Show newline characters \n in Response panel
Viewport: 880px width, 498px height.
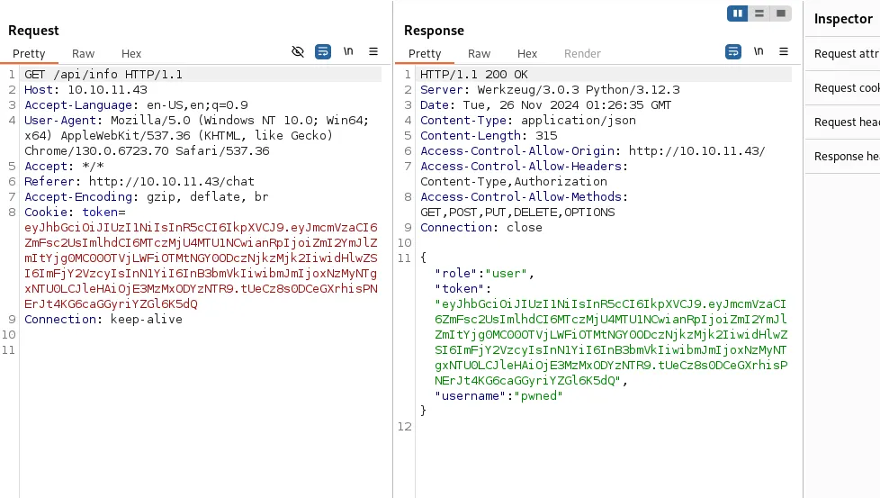pyautogui.click(x=759, y=51)
